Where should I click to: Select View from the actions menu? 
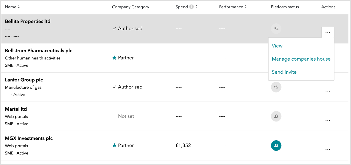click(x=277, y=46)
